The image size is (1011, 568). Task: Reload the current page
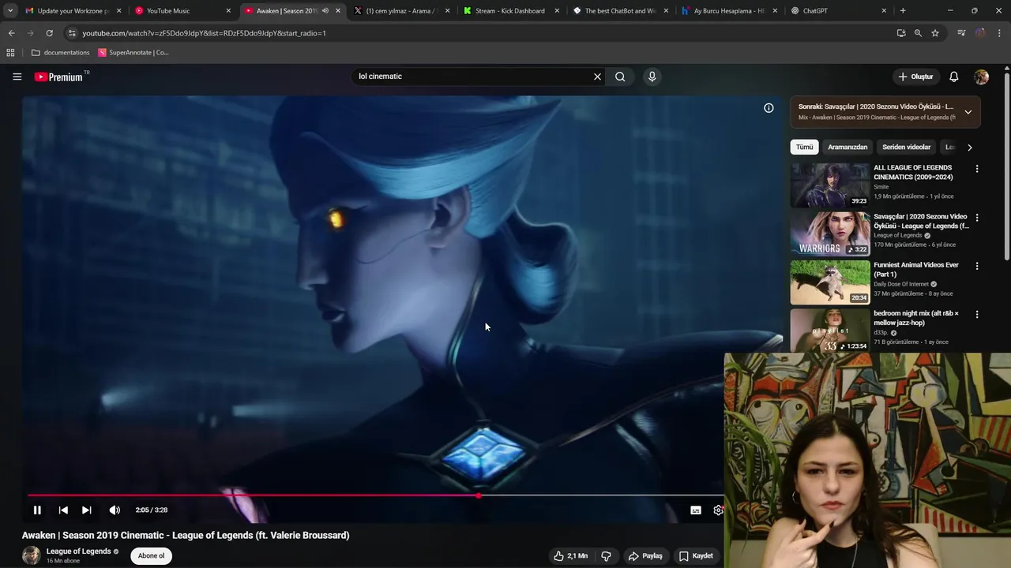pyautogui.click(x=49, y=33)
